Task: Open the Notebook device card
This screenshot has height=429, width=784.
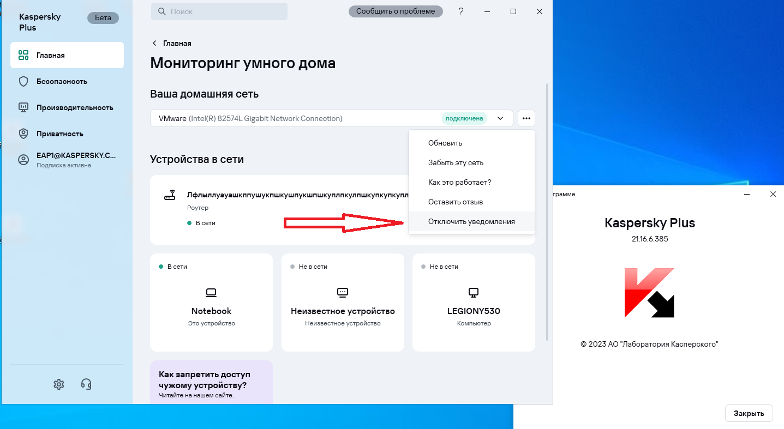Action: (x=211, y=302)
